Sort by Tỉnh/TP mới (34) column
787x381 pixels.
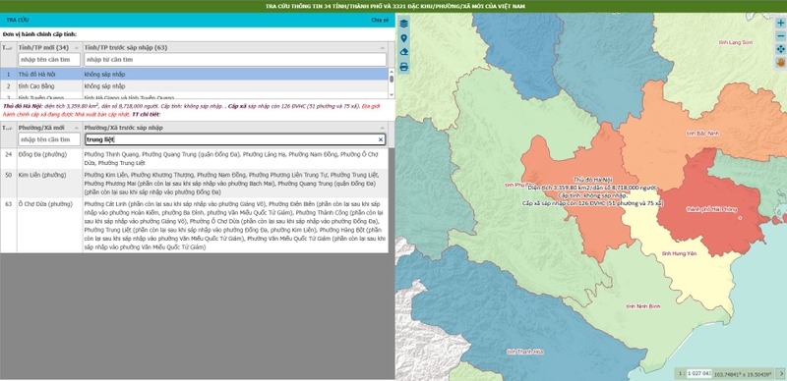point(49,47)
